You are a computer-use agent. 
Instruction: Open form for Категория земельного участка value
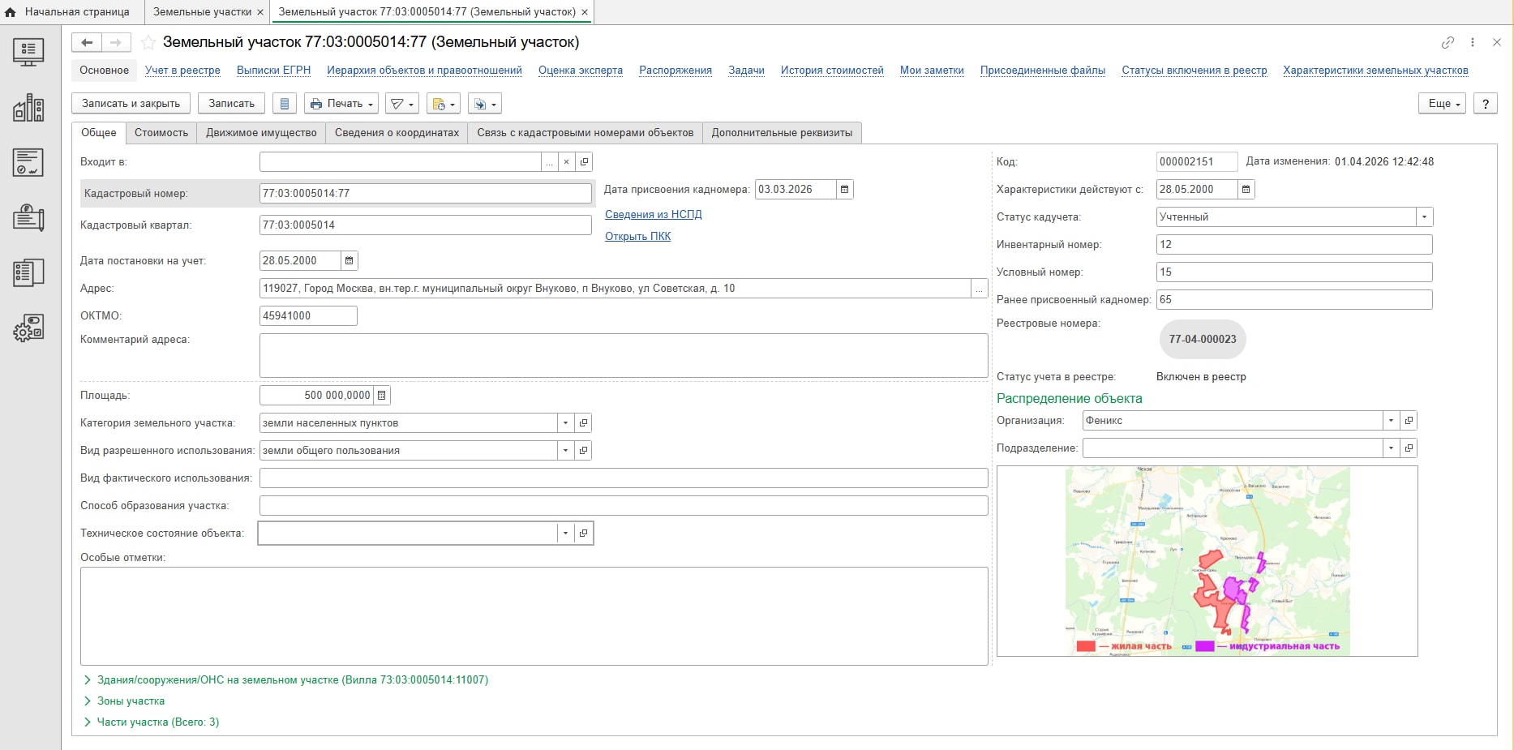[x=583, y=423]
